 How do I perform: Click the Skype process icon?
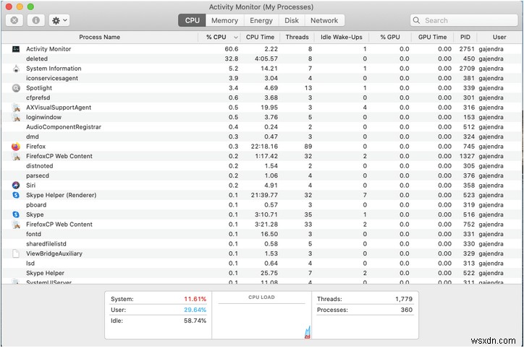[16, 214]
